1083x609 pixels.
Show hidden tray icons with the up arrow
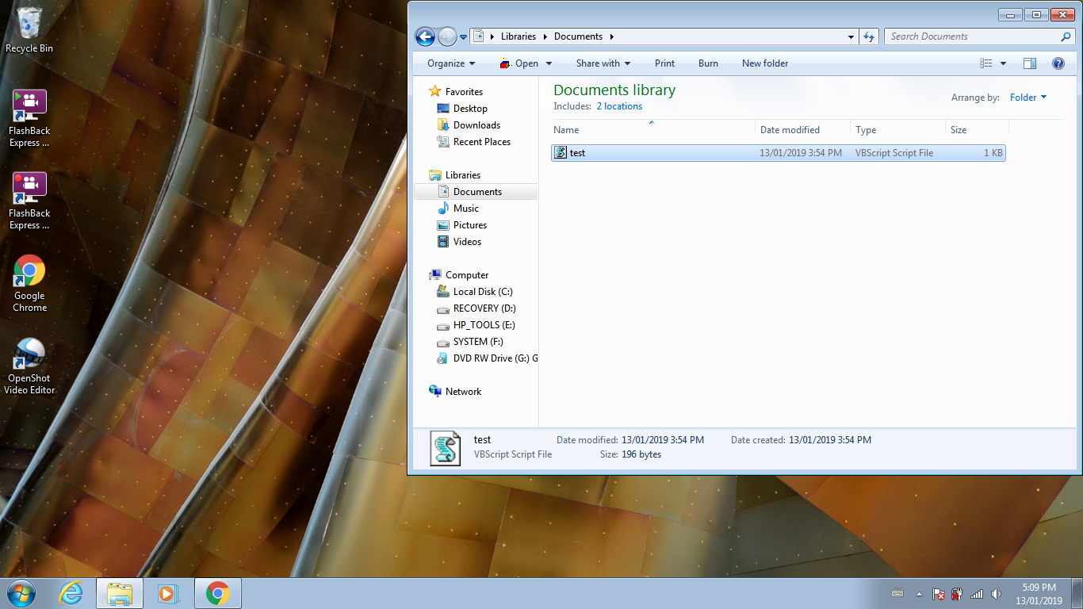(919, 593)
